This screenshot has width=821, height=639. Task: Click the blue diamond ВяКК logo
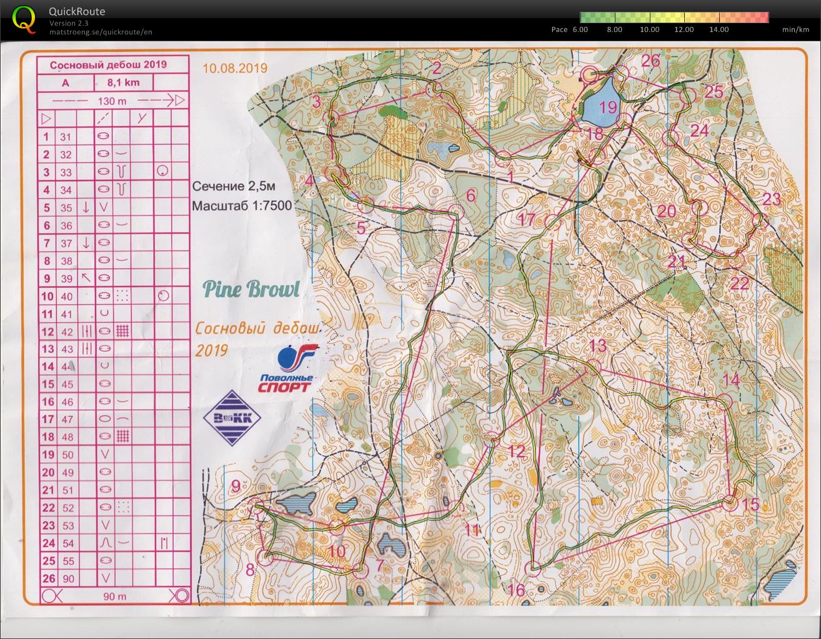coord(232,418)
